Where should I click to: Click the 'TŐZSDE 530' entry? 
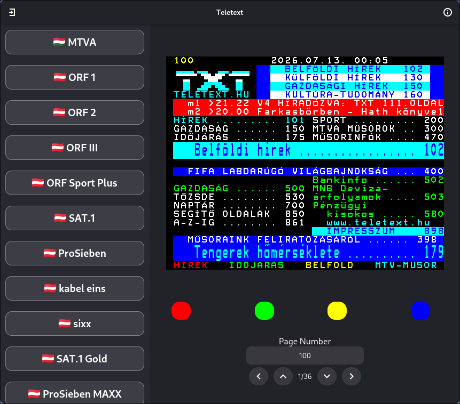pos(239,197)
